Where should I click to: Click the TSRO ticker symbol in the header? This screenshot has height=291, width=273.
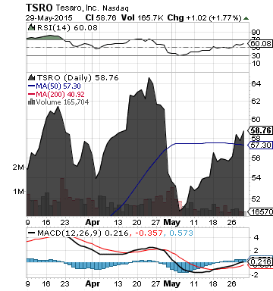39,8
